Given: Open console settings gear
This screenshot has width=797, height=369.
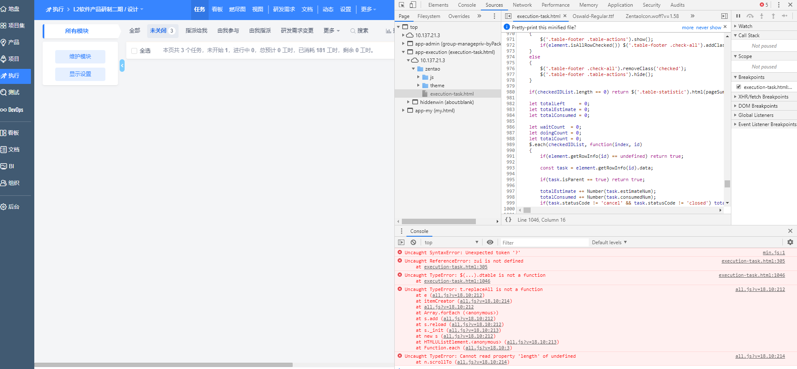Looking at the screenshot, I should point(790,242).
